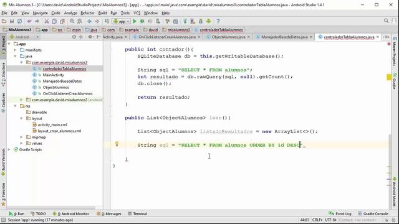Open the Build menu
The image size is (399, 224).
click(x=102, y=13)
